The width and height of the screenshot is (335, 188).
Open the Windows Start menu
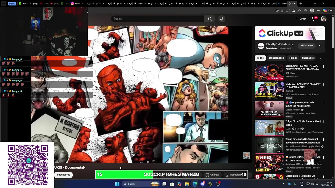pos(117,184)
